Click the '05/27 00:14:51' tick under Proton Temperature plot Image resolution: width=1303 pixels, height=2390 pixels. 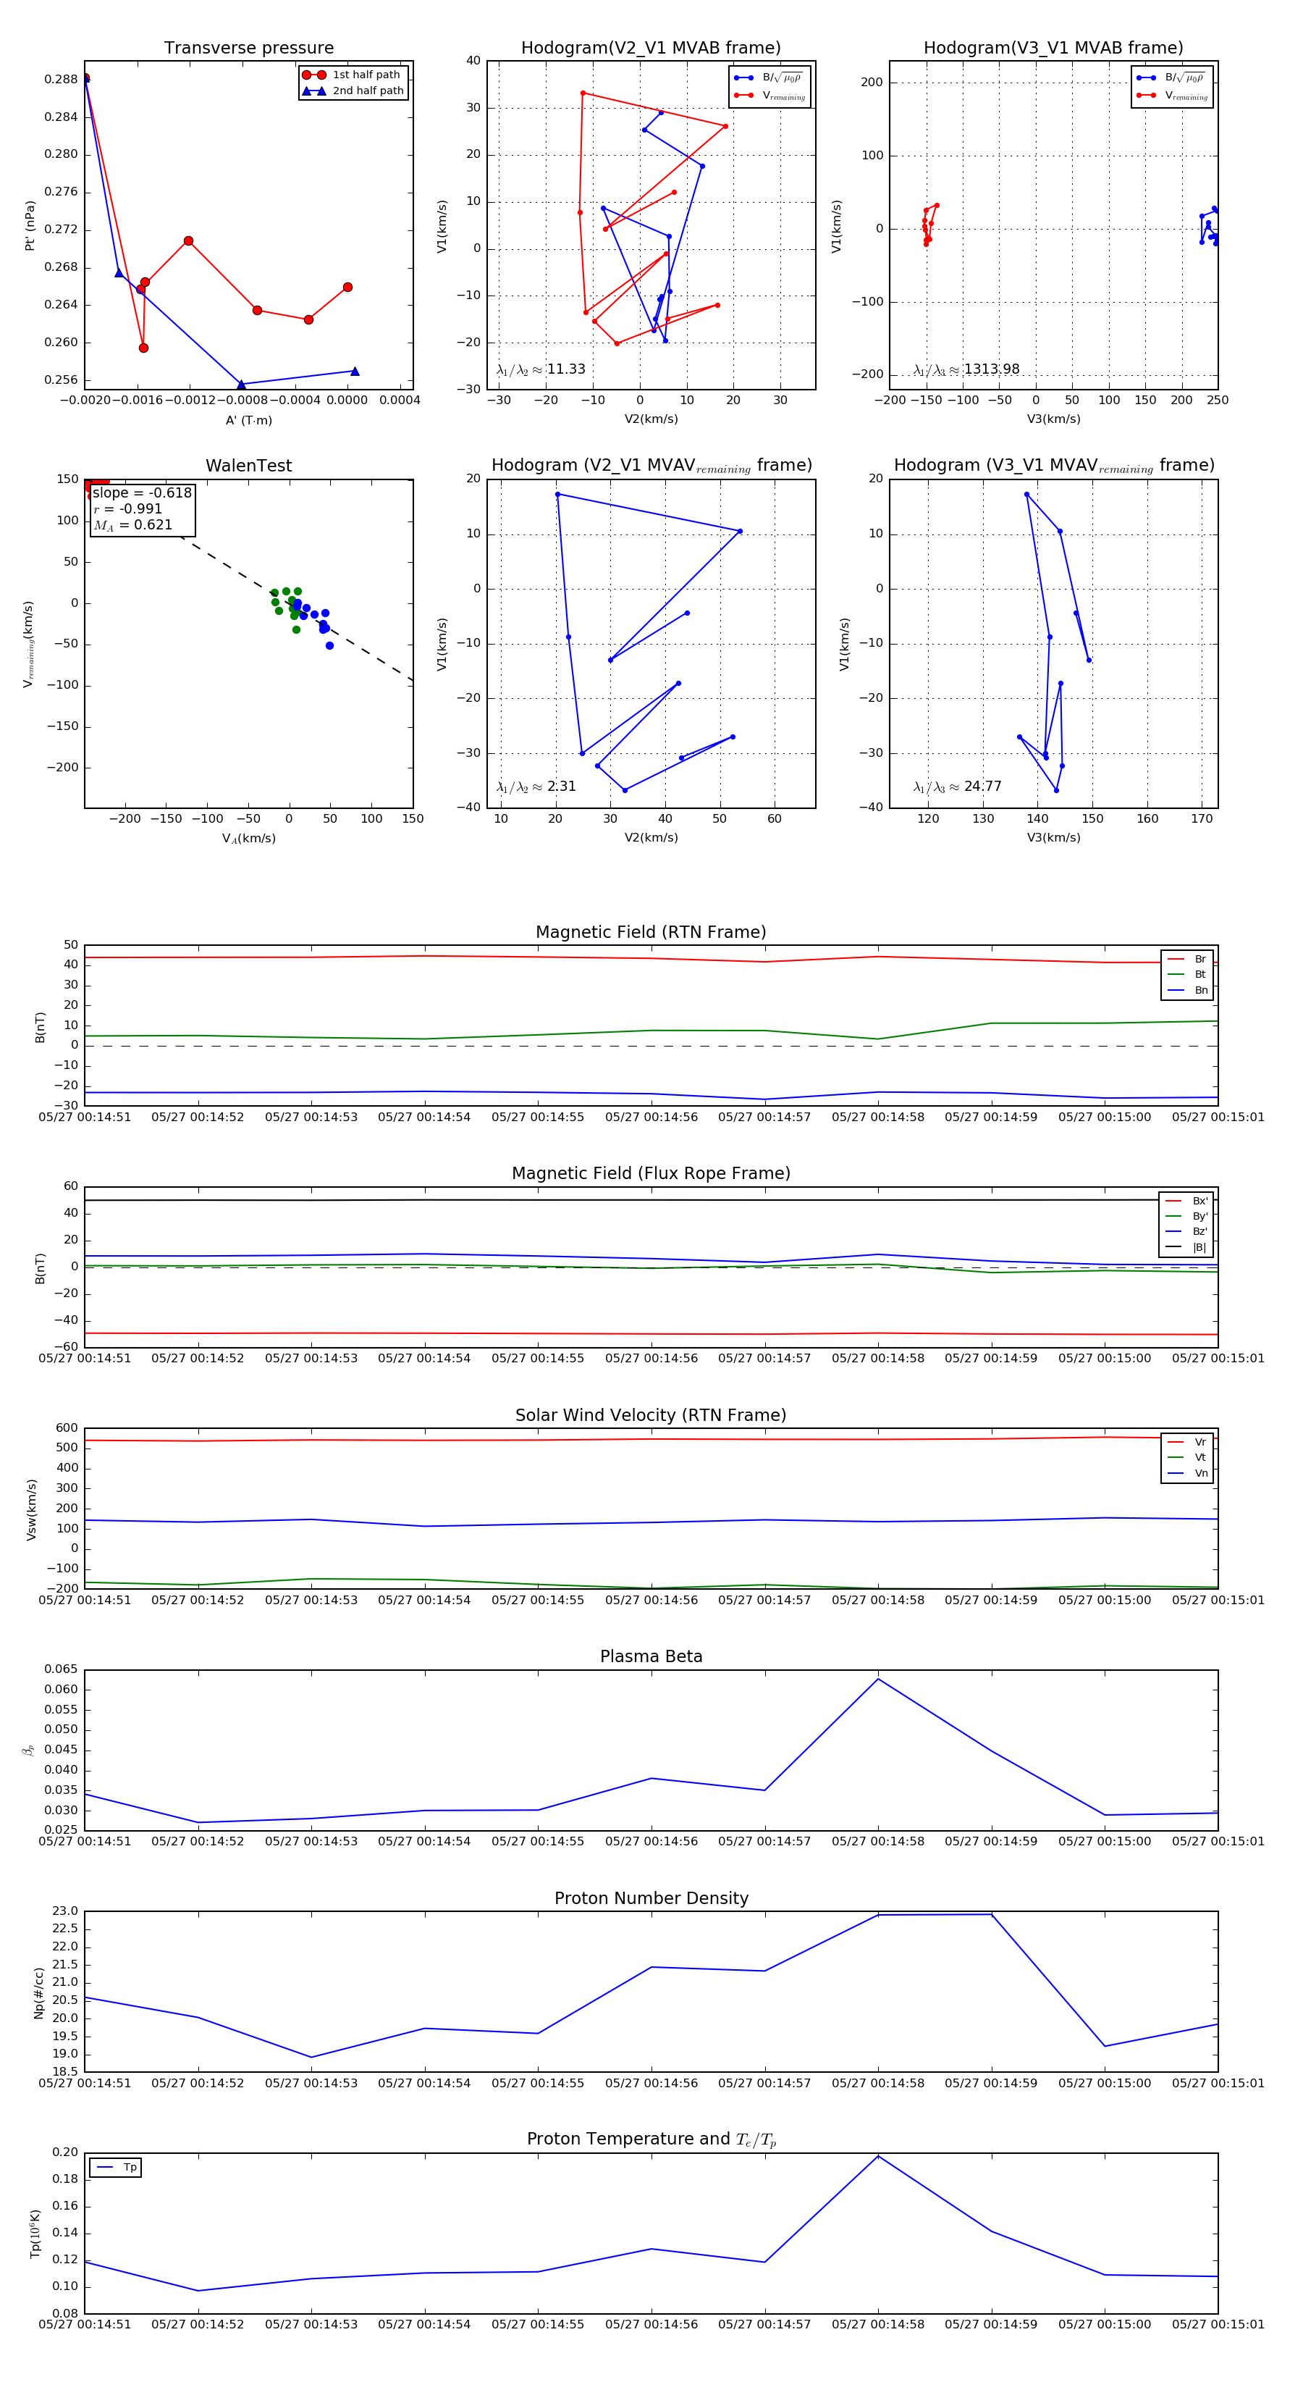click(85, 2324)
